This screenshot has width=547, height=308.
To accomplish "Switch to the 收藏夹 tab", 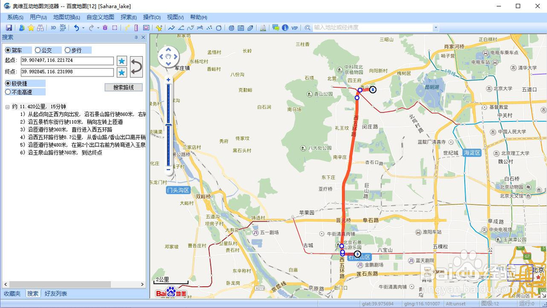I will (x=12, y=294).
